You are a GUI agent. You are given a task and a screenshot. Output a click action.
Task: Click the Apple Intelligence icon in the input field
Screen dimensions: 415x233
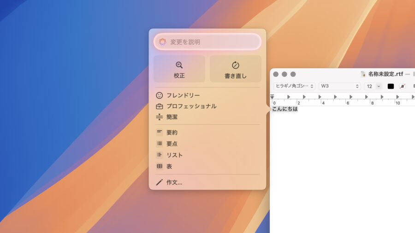tap(162, 42)
